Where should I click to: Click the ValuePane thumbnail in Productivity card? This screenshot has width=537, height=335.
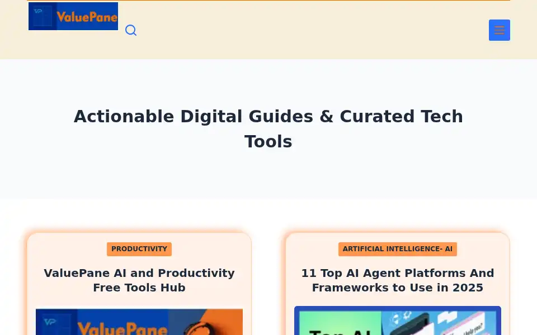click(x=139, y=322)
